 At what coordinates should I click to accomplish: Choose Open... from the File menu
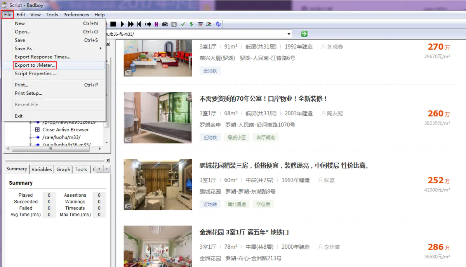click(x=54, y=32)
